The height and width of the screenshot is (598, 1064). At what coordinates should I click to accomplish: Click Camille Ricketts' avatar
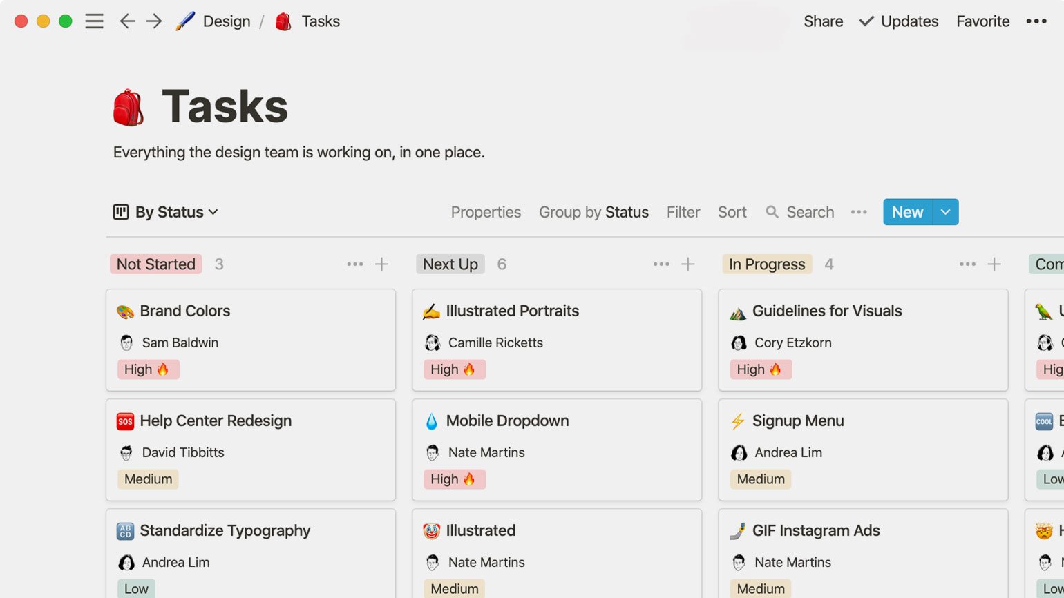tap(433, 343)
